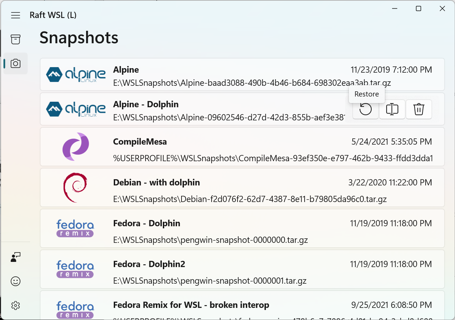Click the Raft WSL (L) window title
This screenshot has width=455, height=320.
pyautogui.click(x=53, y=15)
